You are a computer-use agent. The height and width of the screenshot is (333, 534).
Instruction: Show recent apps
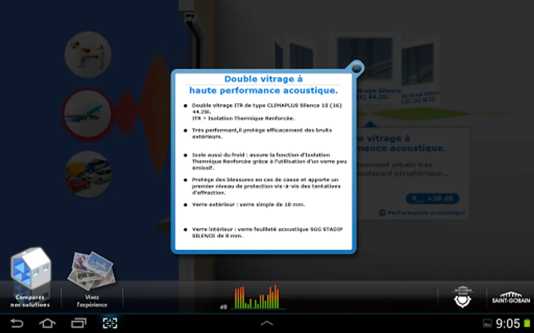coord(79,323)
